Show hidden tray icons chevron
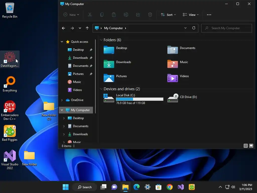 [x=220, y=187]
